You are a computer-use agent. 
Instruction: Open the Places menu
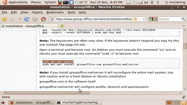click(36, 2)
